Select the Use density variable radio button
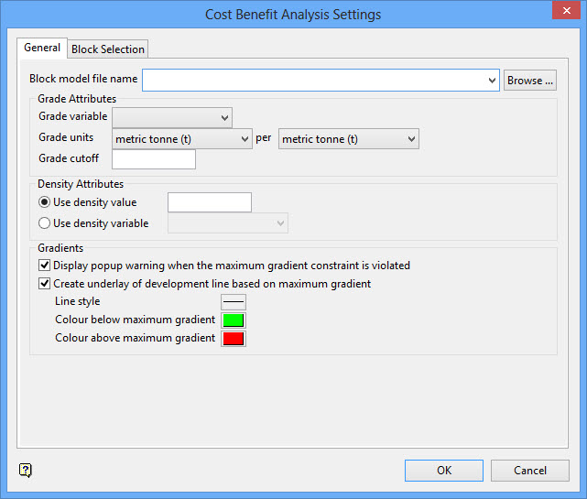Image resolution: width=587 pixels, height=499 pixels. 44,223
